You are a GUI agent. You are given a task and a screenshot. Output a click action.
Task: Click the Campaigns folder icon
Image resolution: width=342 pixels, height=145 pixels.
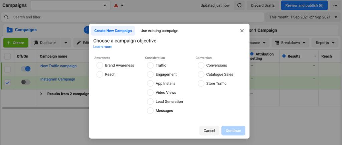[9, 30]
